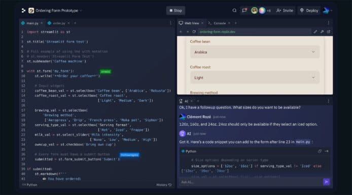
Task: Go forward in the web view
Action: click(x=188, y=32)
